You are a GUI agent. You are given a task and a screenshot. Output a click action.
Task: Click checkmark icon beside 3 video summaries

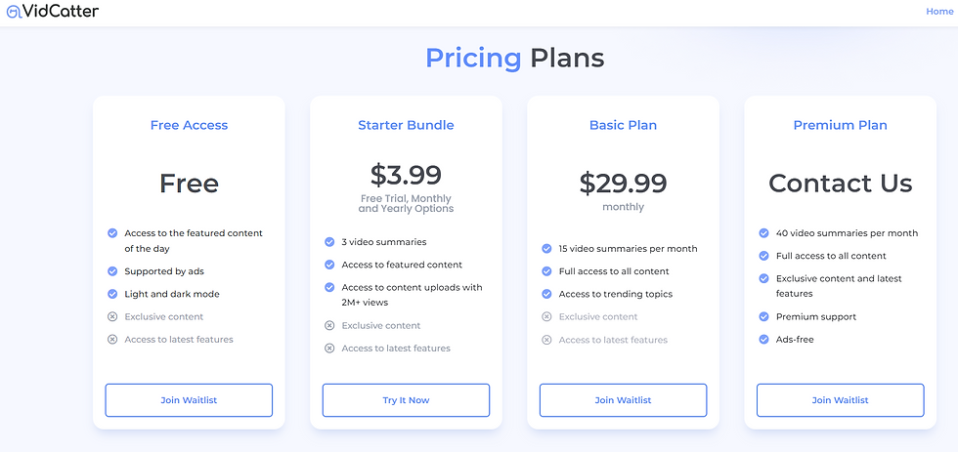coord(329,242)
